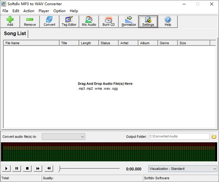Start conversion with the Convert icon
The image size is (219, 182).
click(49, 22)
